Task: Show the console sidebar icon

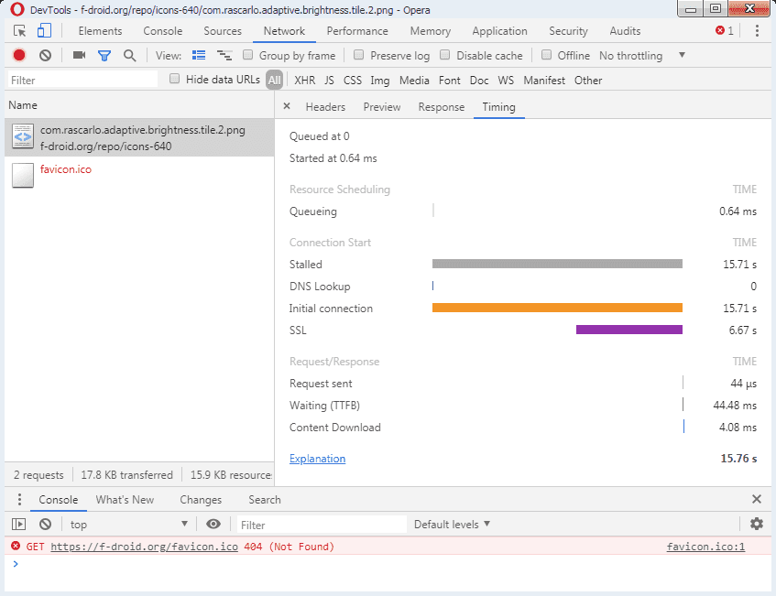Action: pyautogui.click(x=19, y=524)
